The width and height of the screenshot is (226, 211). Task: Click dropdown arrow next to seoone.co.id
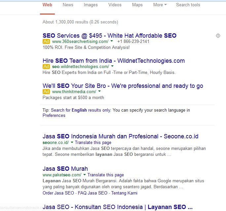click(x=72, y=143)
